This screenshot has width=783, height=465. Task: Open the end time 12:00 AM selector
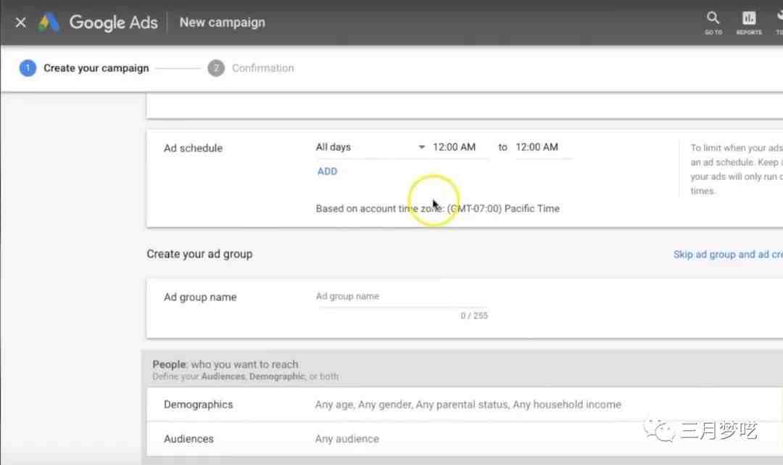click(x=537, y=147)
